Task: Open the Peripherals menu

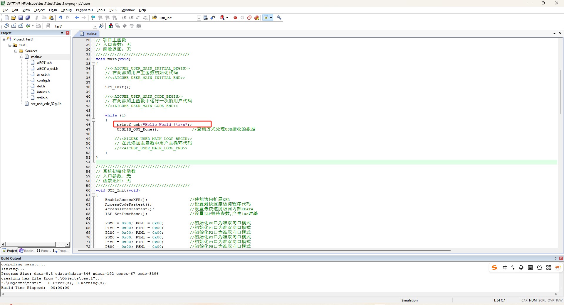Action: [x=84, y=10]
